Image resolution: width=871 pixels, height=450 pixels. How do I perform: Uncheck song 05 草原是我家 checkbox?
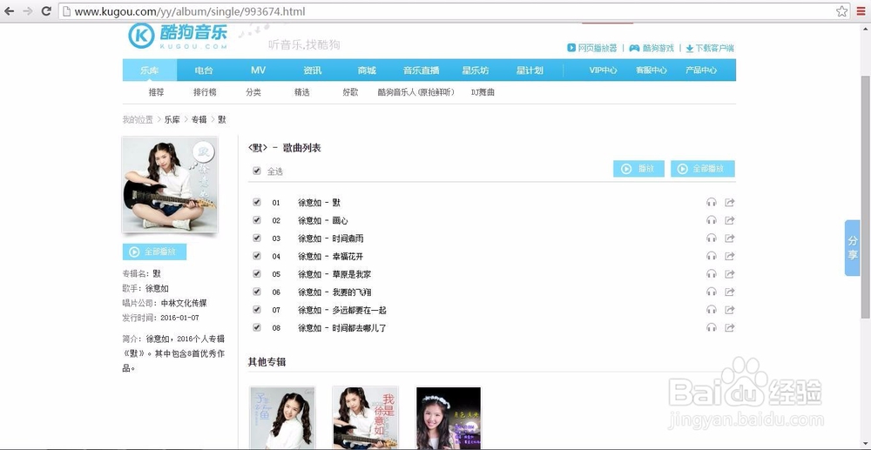click(x=257, y=273)
